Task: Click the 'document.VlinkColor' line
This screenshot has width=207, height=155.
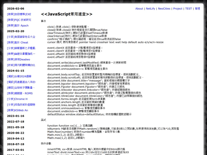Action: pos(95,96)
